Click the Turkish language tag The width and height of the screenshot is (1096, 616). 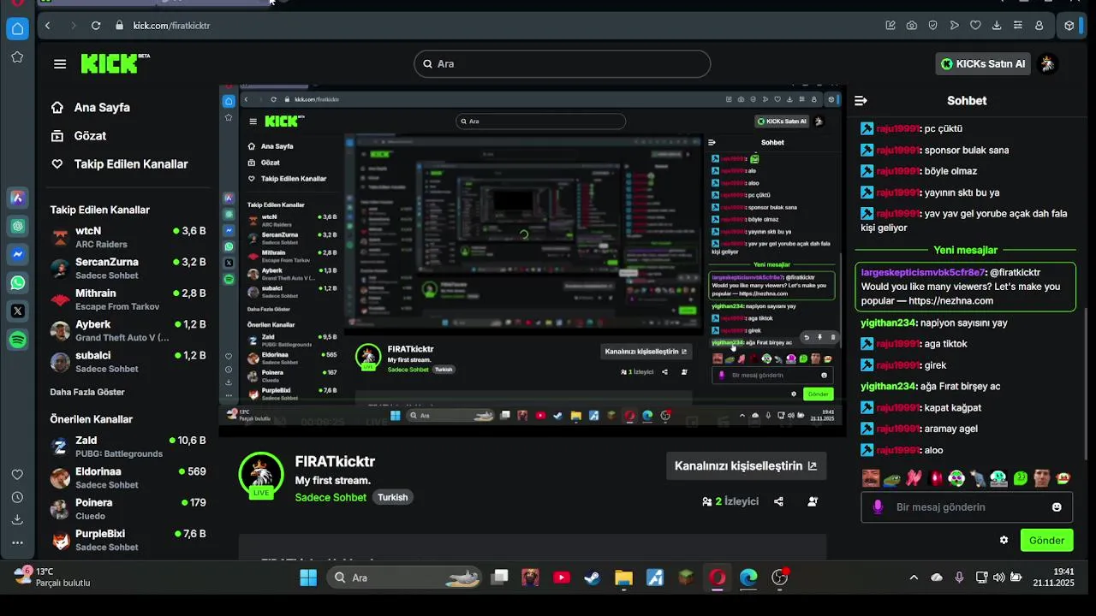pyautogui.click(x=393, y=497)
